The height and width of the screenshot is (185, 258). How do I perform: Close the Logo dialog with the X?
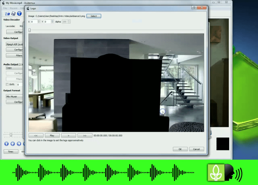(x=202, y=8)
